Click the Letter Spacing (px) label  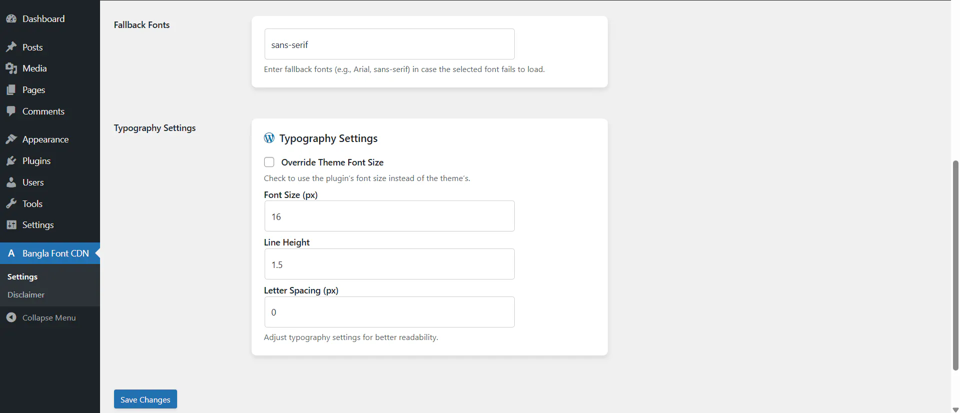pyautogui.click(x=301, y=290)
